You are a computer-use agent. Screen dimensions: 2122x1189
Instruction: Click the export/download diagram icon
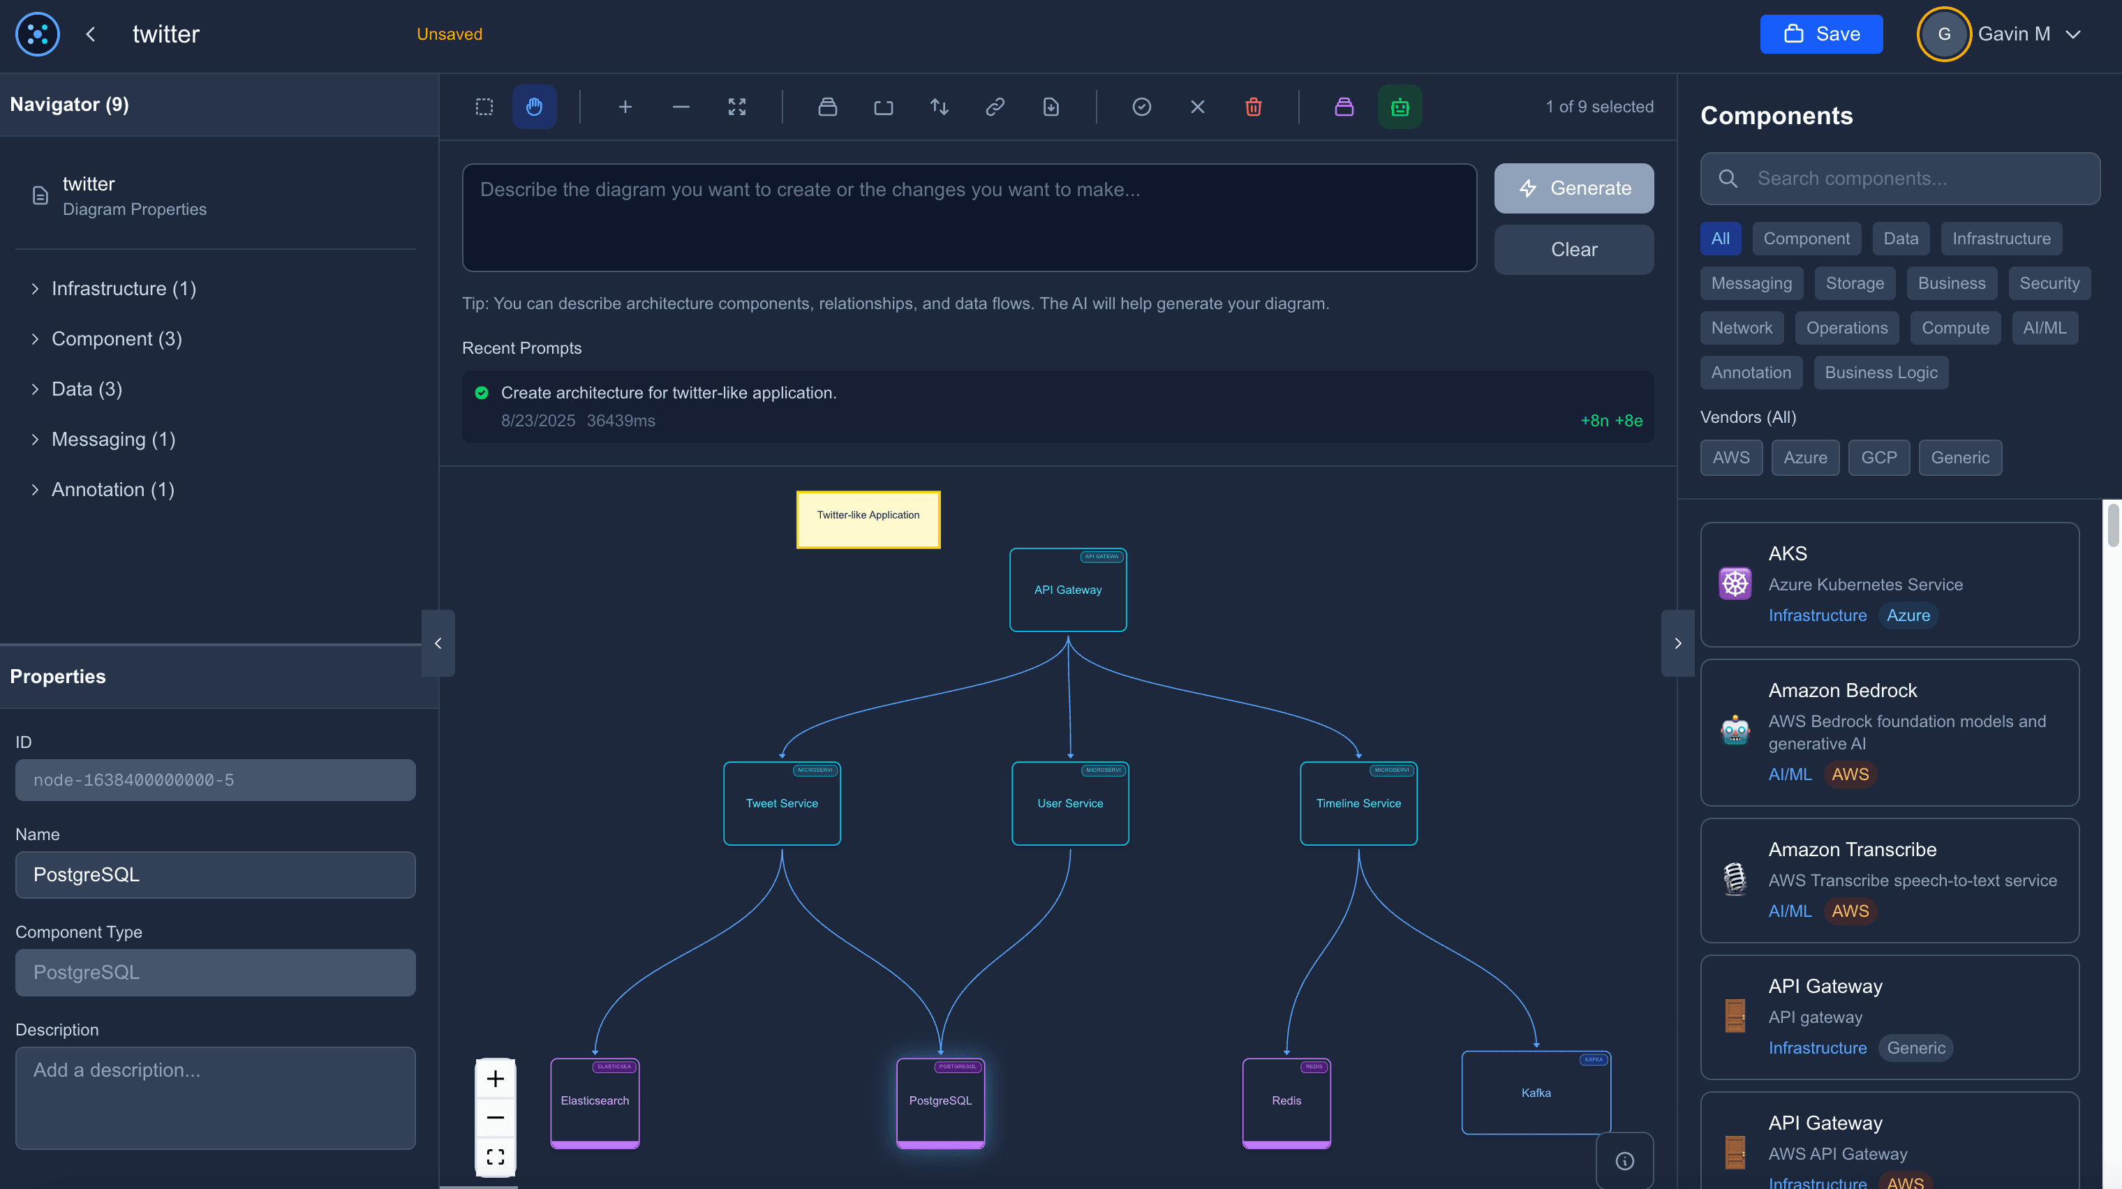(1051, 106)
